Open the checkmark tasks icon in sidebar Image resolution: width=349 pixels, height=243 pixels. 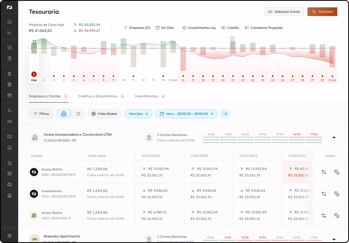tap(9, 48)
